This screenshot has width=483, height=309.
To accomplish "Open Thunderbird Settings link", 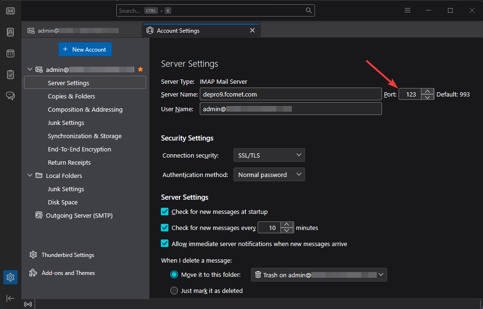I will click(x=68, y=255).
